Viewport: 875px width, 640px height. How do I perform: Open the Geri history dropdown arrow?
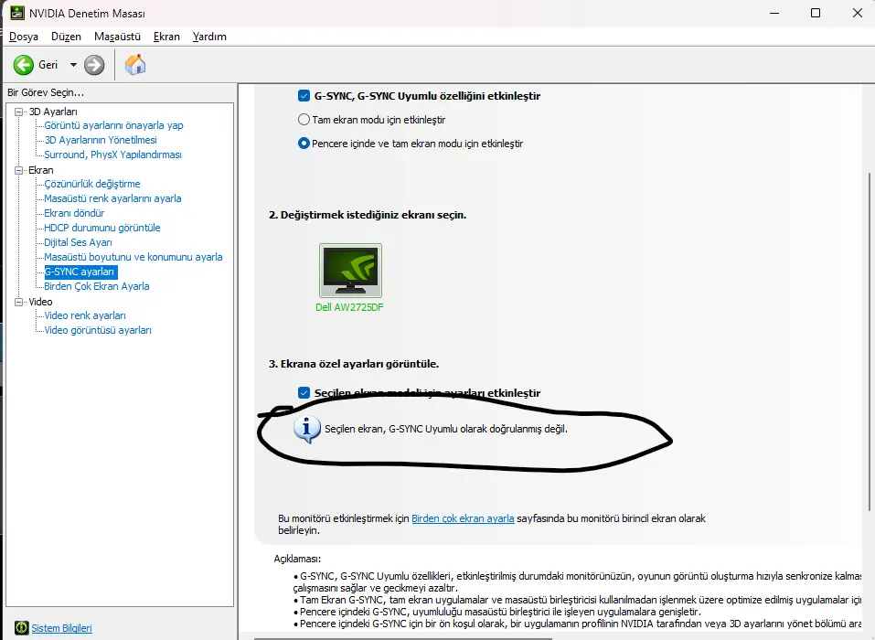point(73,65)
